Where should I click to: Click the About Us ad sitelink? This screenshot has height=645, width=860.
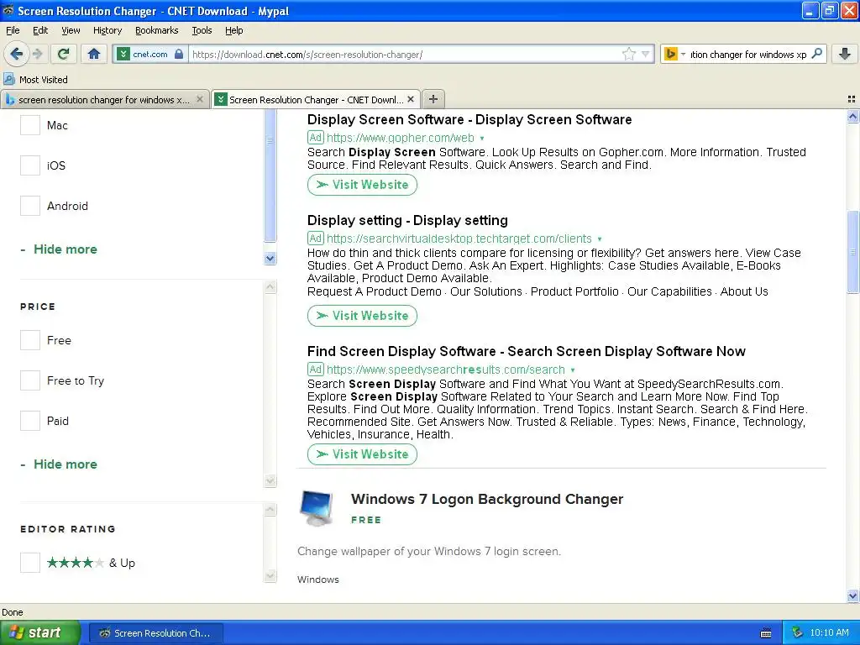(744, 291)
